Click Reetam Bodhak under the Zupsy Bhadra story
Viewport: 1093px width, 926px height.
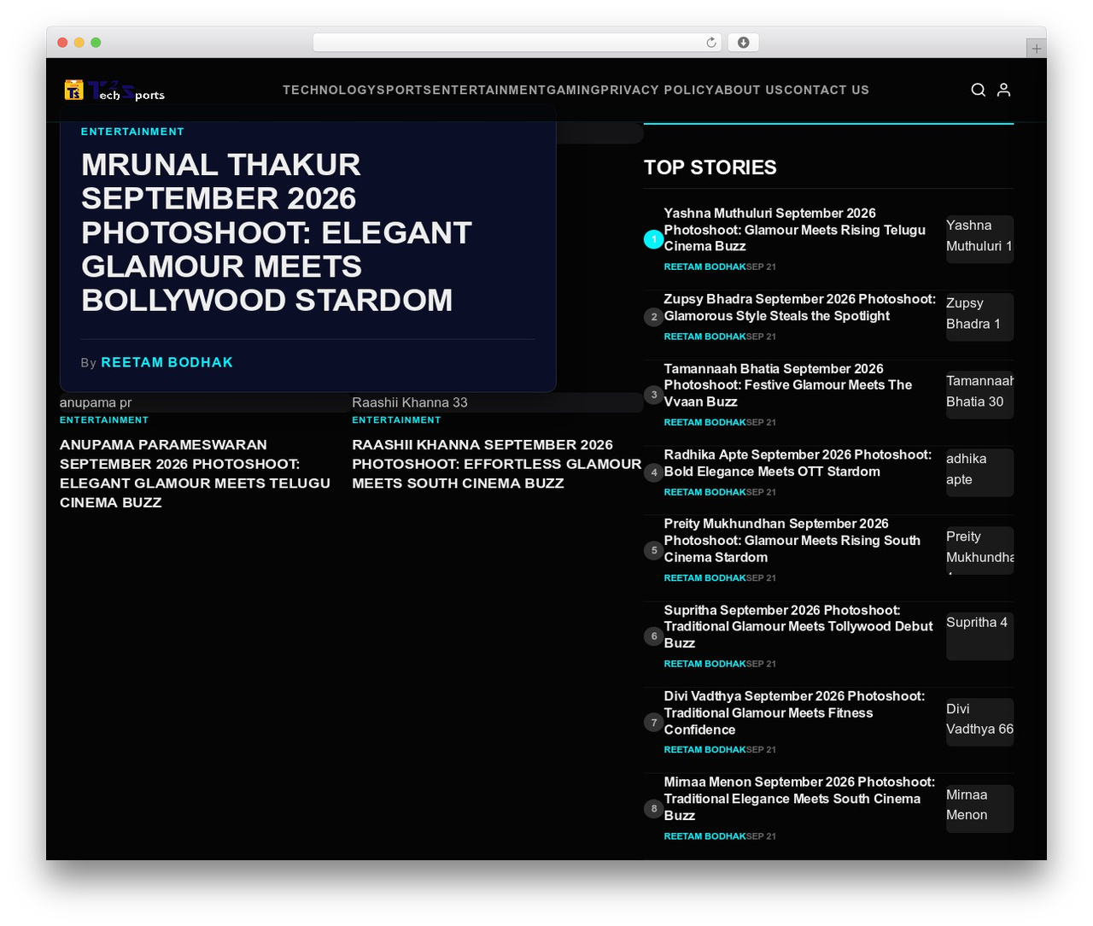pyautogui.click(x=705, y=337)
